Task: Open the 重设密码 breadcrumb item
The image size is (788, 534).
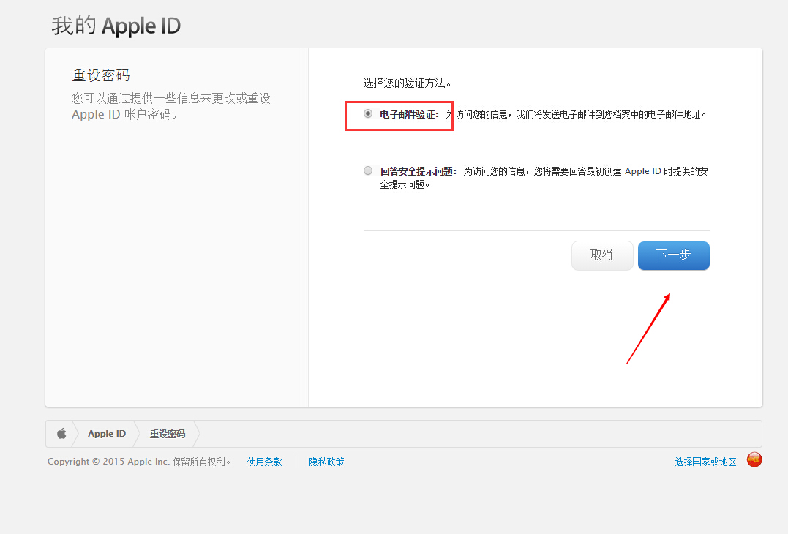Action: [168, 434]
